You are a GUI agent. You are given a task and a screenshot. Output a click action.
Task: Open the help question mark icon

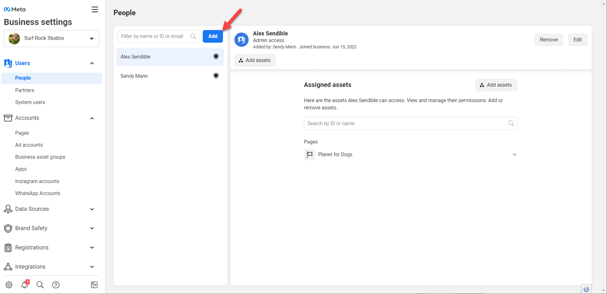[x=56, y=285]
